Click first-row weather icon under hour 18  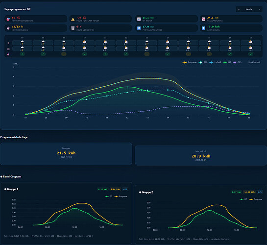pyautogui.click(x=251, y=43)
